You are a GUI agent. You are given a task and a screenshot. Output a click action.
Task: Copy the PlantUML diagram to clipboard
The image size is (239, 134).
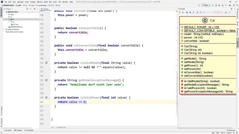(187, 12)
